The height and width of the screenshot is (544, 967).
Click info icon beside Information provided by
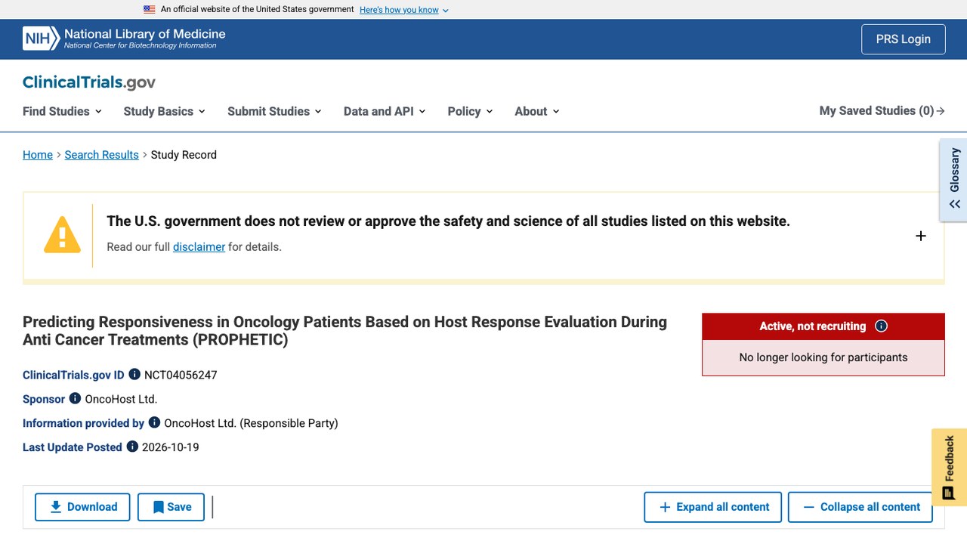pyautogui.click(x=154, y=422)
